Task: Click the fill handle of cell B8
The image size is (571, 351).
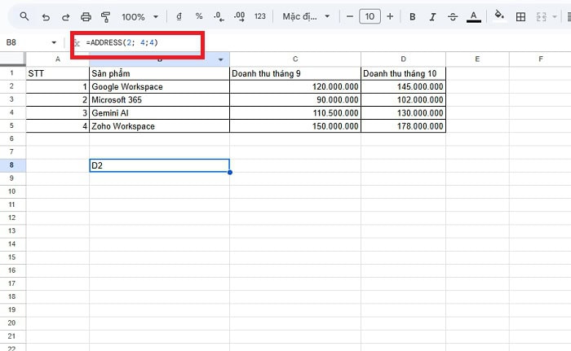Action: 230,172
